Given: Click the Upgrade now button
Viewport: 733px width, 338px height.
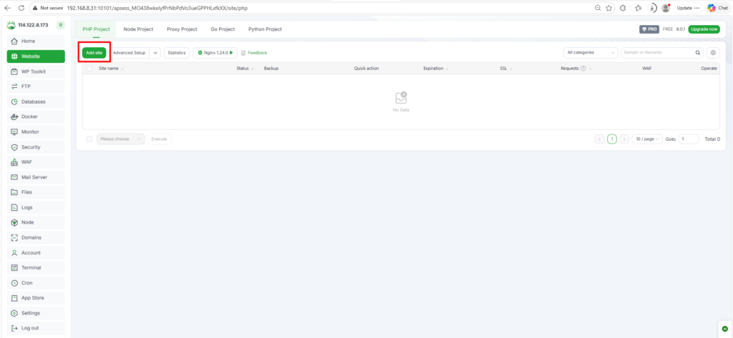Looking at the screenshot, I should point(704,29).
